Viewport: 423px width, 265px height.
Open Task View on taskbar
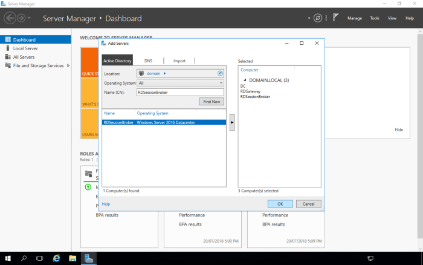tap(40, 258)
